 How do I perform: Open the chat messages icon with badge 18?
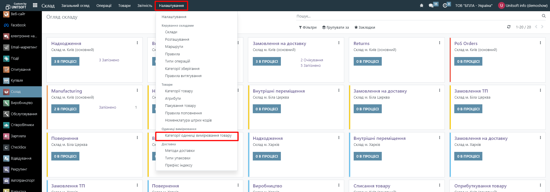[431, 5]
